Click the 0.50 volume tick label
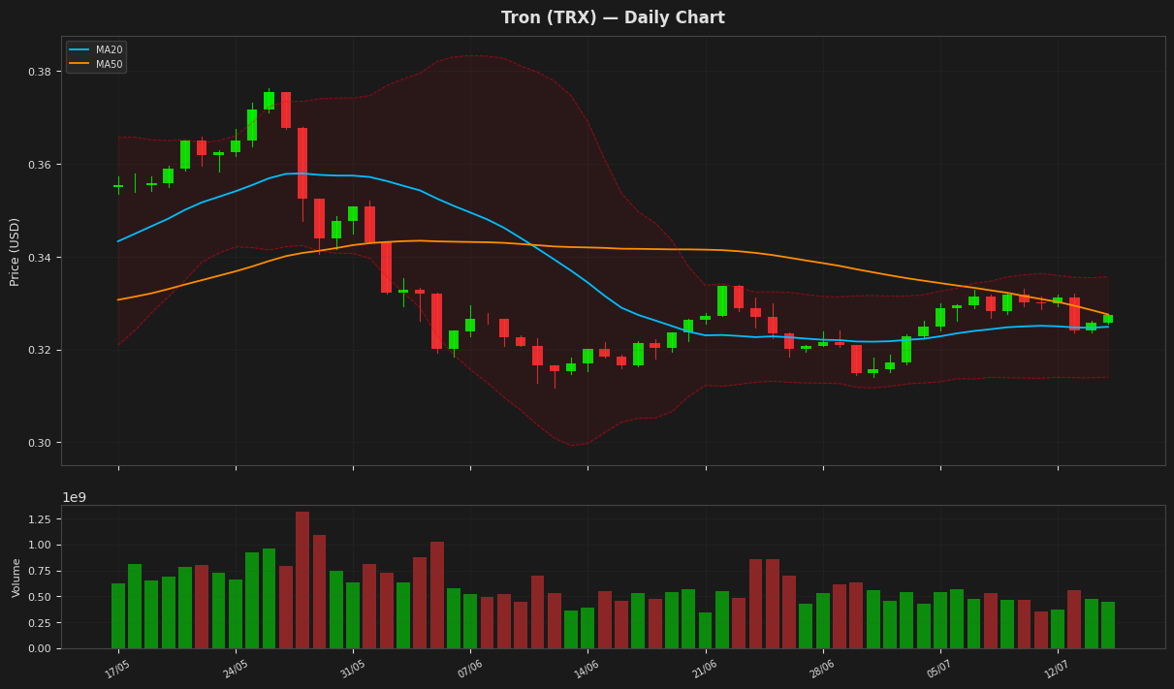The width and height of the screenshot is (1174, 689). click(x=41, y=597)
